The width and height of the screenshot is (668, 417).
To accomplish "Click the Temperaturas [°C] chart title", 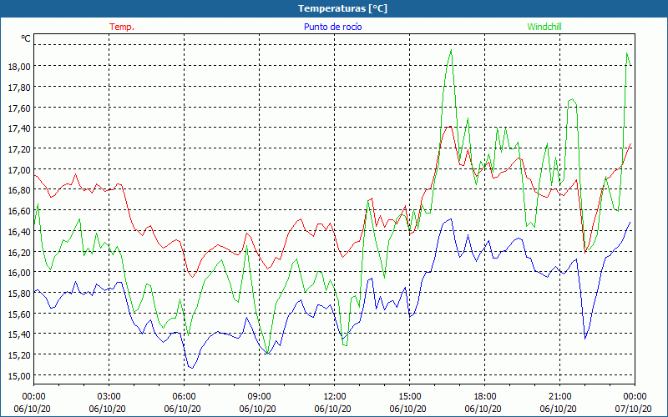I will [x=342, y=8].
